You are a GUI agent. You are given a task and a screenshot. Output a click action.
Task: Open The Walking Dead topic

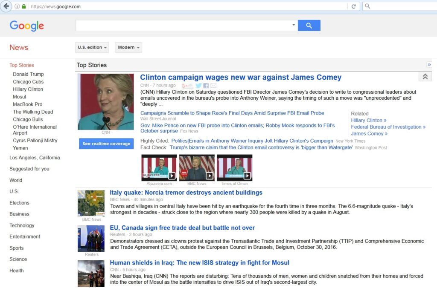pyautogui.click(x=33, y=112)
